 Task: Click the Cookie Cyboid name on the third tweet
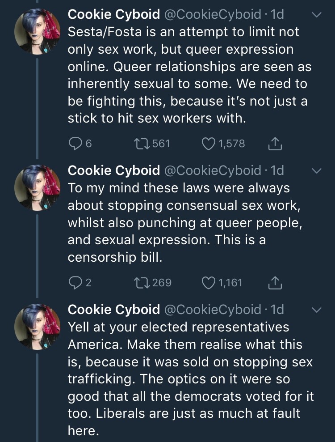[113, 310]
